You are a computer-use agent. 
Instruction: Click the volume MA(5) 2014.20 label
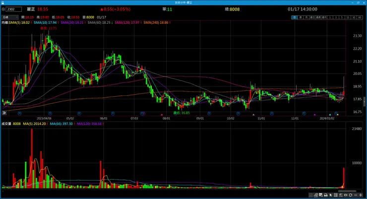pos(34,124)
